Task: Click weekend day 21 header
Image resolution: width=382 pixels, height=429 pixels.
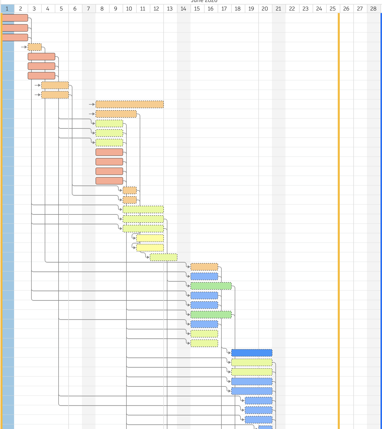Action: tap(279, 9)
